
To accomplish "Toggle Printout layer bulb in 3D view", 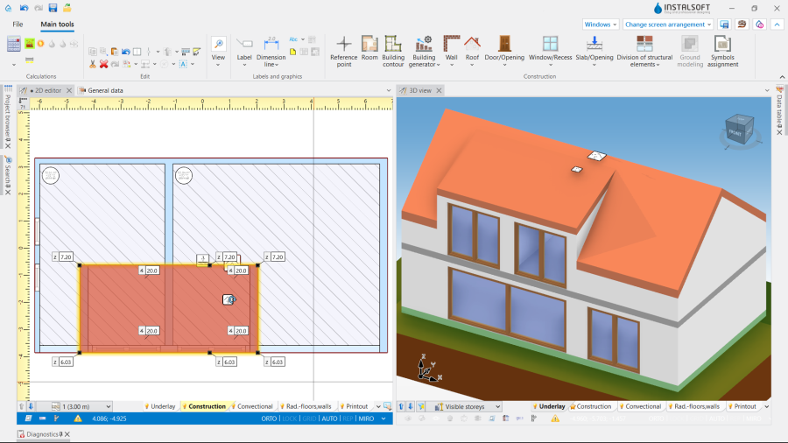I will 729,406.
